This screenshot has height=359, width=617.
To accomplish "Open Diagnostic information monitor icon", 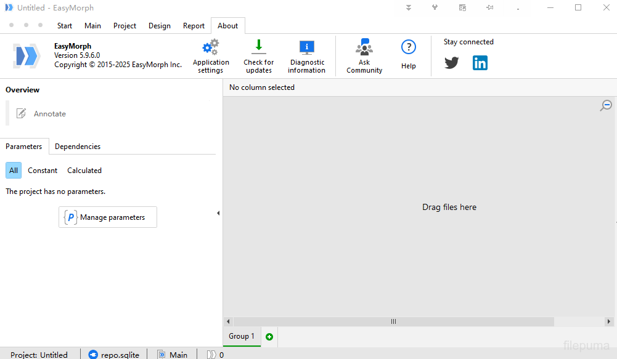I will (x=306, y=48).
